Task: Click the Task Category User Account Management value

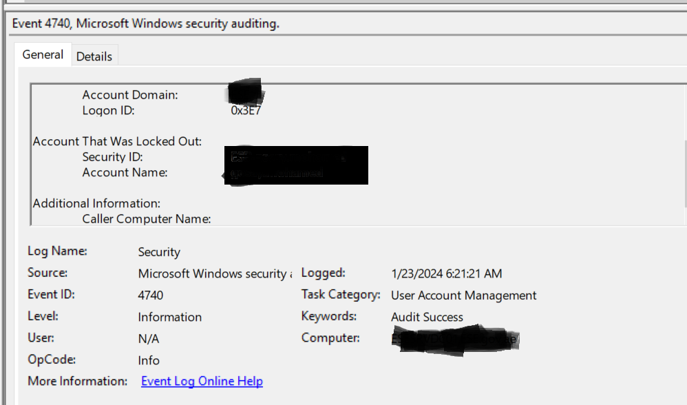Action: [463, 295]
